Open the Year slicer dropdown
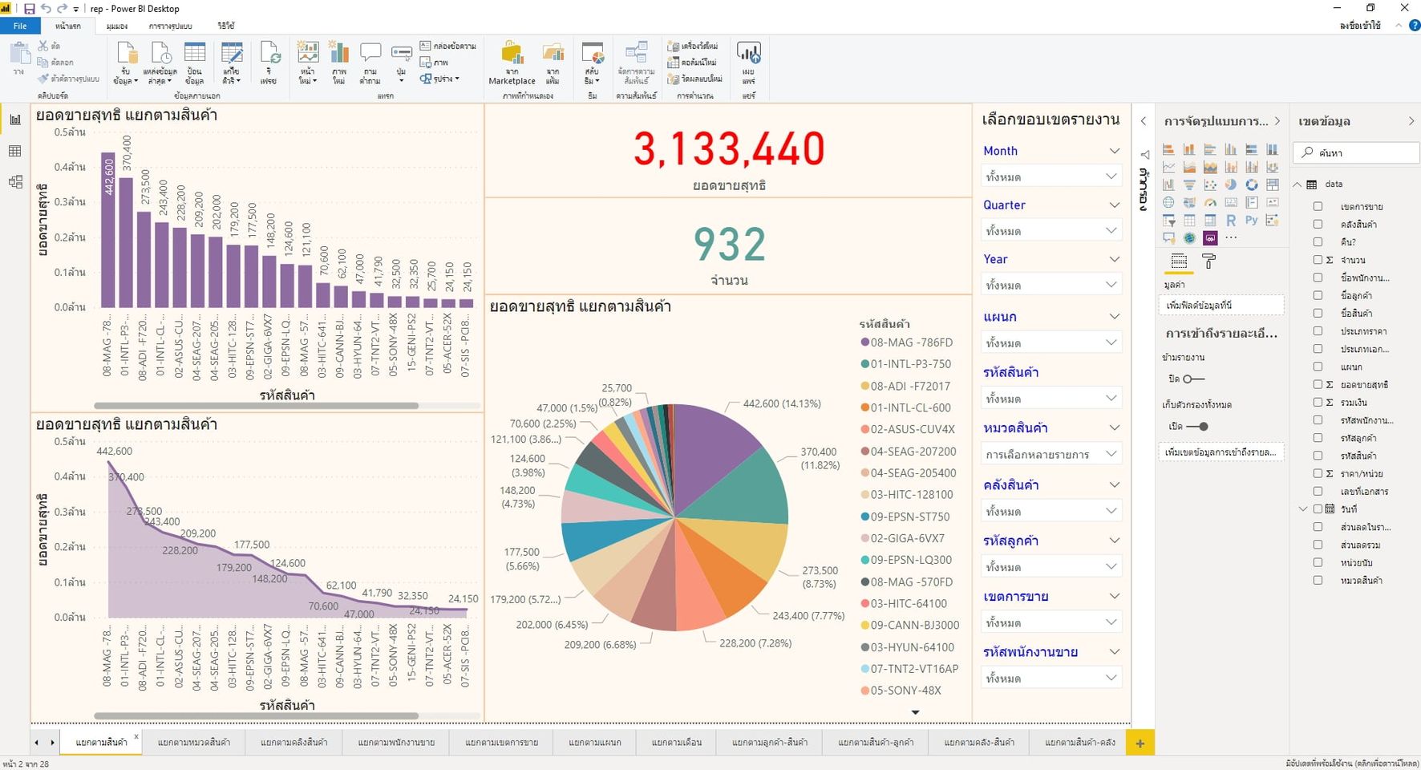The image size is (1421, 770). (x=1051, y=285)
